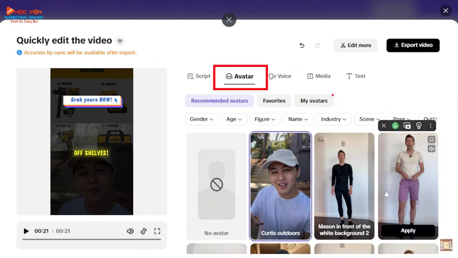Open the Scene filter dropdown
This screenshot has width=458, height=258.
370,119
